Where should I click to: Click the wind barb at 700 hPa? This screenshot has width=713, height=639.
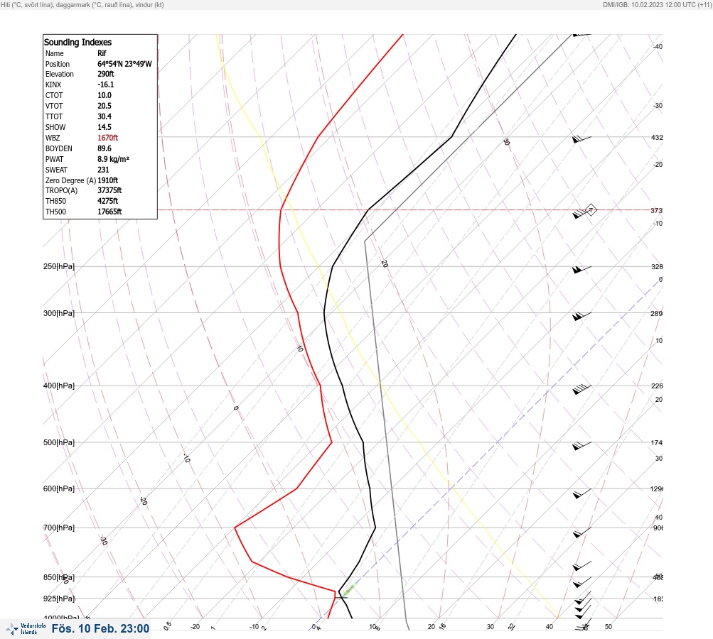(x=582, y=532)
